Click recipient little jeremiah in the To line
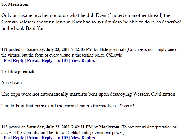 point(21,72)
